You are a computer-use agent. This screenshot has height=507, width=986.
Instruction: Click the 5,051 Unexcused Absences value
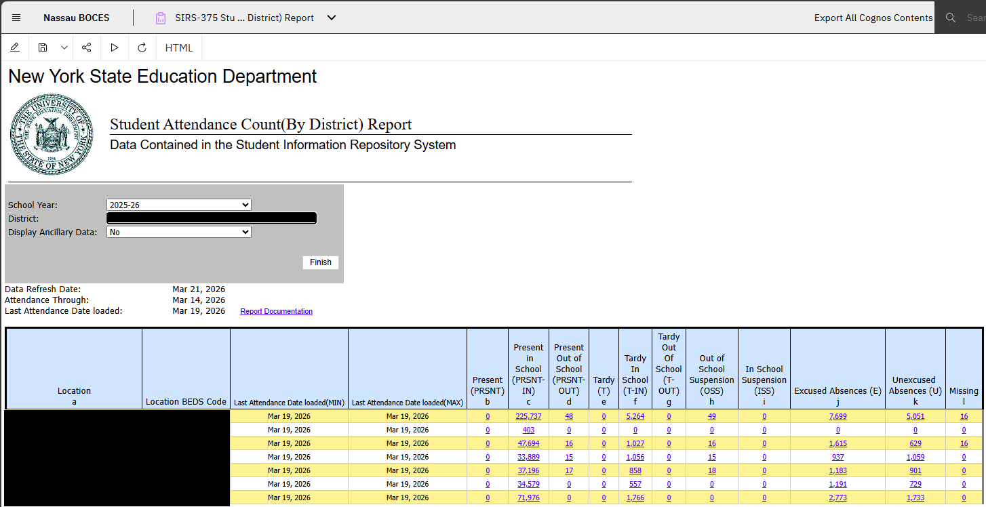[x=915, y=416]
